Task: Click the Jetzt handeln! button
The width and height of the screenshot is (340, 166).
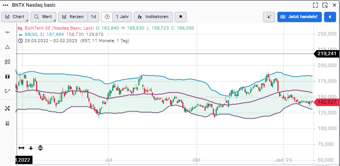Action: tap(299, 17)
